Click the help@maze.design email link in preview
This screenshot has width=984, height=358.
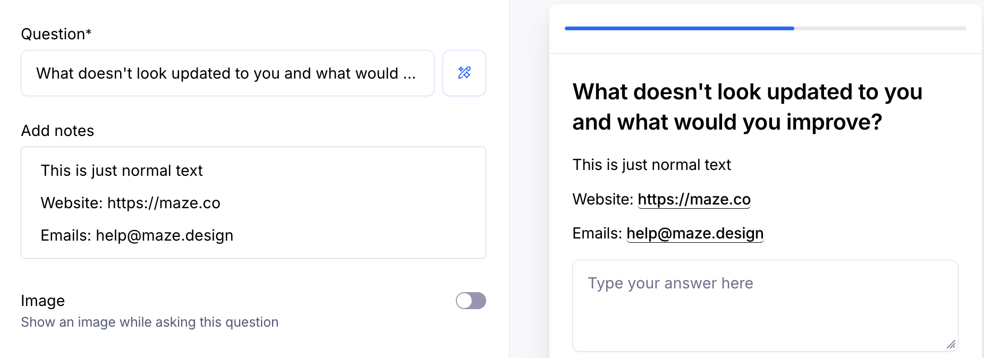coord(694,233)
